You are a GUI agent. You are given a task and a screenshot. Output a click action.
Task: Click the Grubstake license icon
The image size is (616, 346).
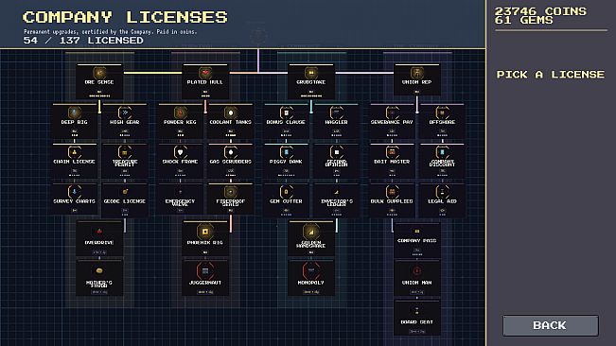(x=311, y=73)
